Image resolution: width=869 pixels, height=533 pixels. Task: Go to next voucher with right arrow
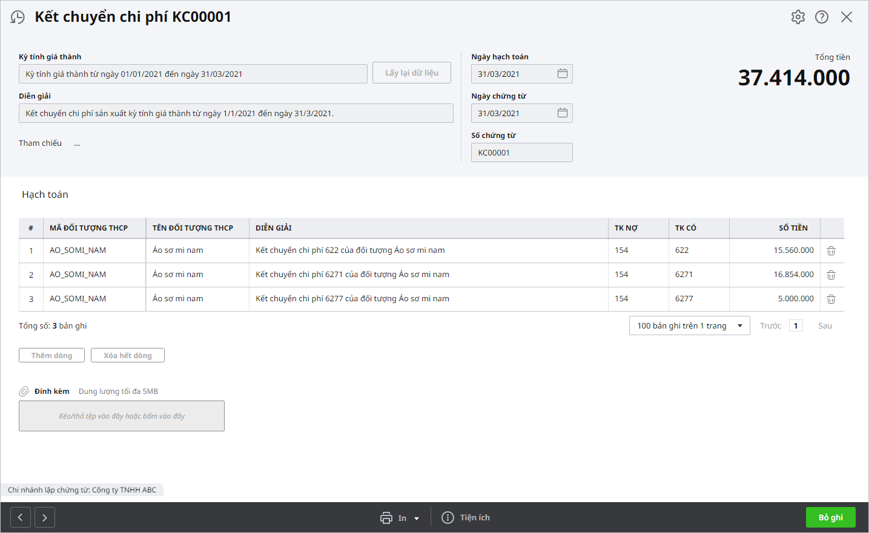point(45,518)
